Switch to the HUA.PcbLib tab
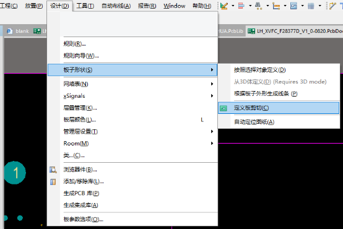Image resolution: width=343 pixels, height=229 pixels. (x=231, y=31)
